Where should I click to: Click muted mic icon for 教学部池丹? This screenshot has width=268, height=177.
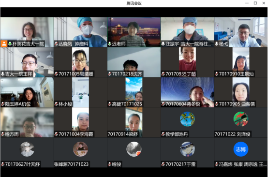[x=163, y=134]
